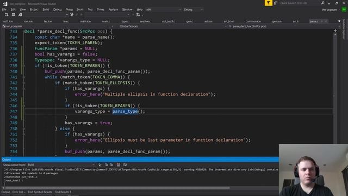This screenshot has height=196, width=348.
Task: Collapse the if block at line 739
Action: pos(23,66)
